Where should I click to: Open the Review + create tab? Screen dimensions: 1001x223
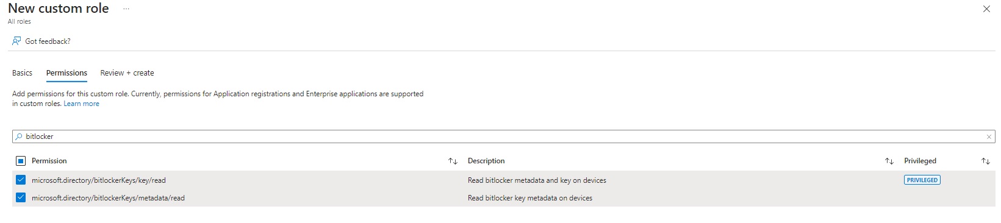[x=127, y=73]
